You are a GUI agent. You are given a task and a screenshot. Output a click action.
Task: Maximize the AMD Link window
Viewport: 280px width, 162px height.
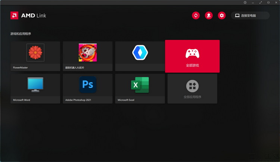[268, 3]
